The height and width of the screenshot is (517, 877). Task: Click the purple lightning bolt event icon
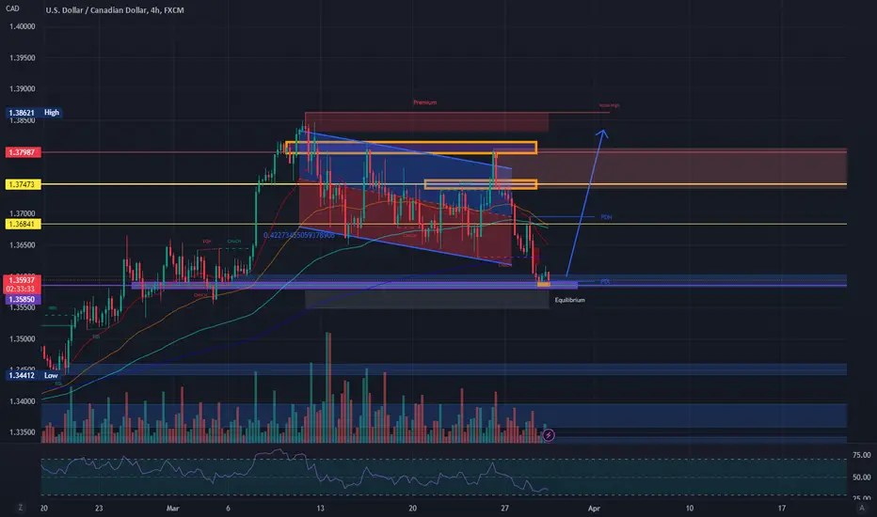pyautogui.click(x=549, y=435)
